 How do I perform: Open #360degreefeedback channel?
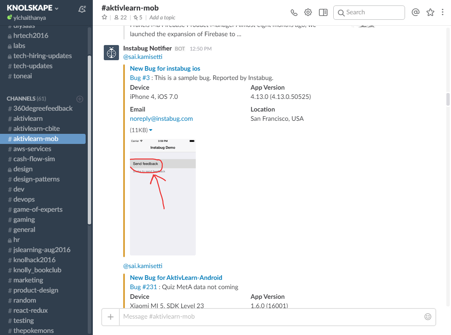43,109
